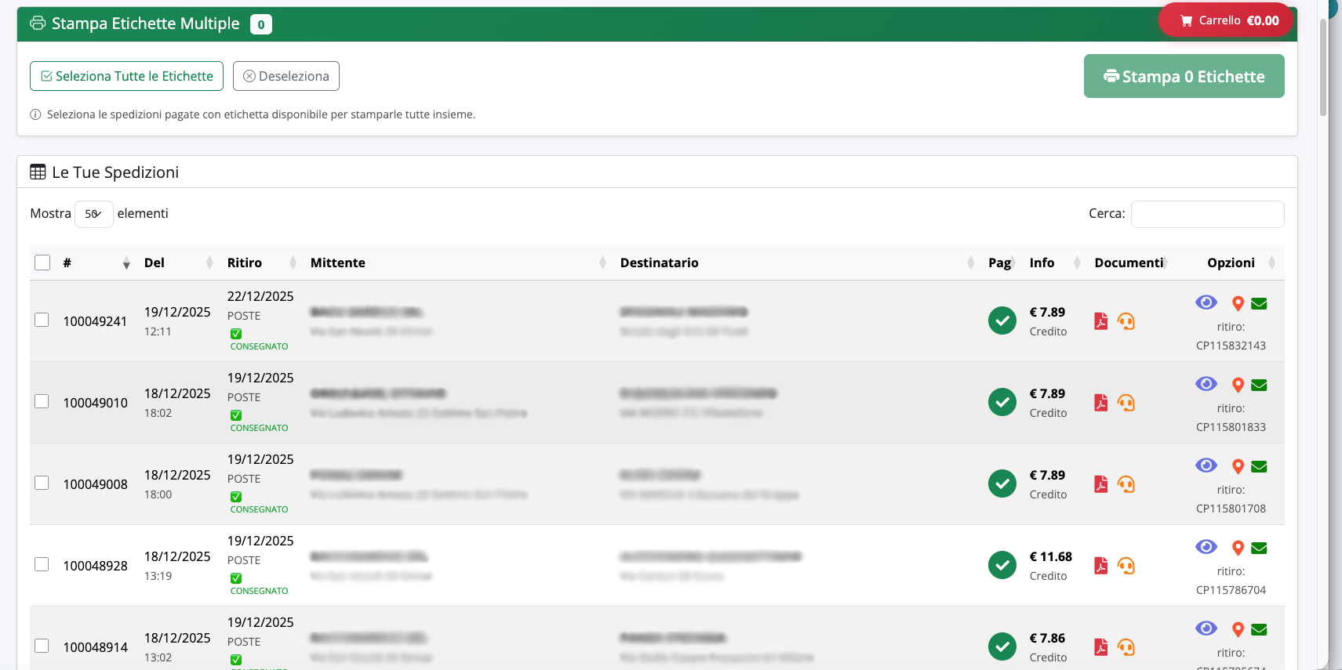Screen dimensions: 1342x670
Task: Click Seleziona Tutte le Etichette button
Action: tap(126, 76)
